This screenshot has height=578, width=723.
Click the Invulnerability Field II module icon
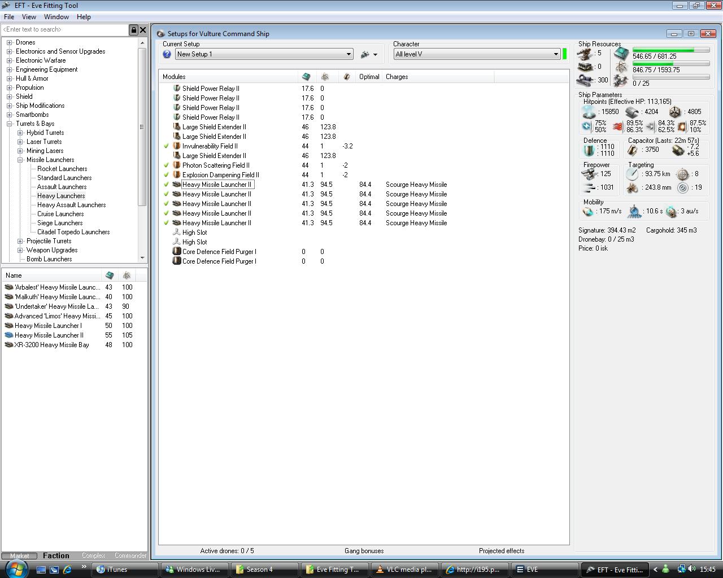pyautogui.click(x=176, y=146)
